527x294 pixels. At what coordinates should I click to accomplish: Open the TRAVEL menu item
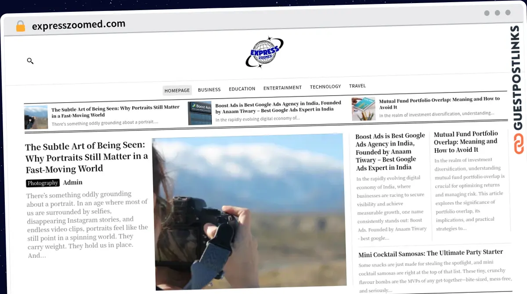[x=357, y=86]
